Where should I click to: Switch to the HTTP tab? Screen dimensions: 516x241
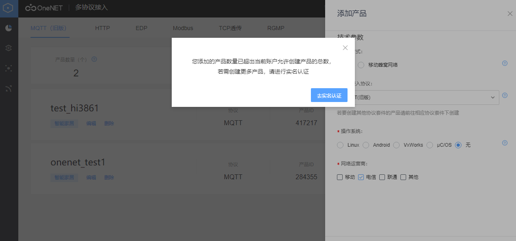(x=102, y=28)
